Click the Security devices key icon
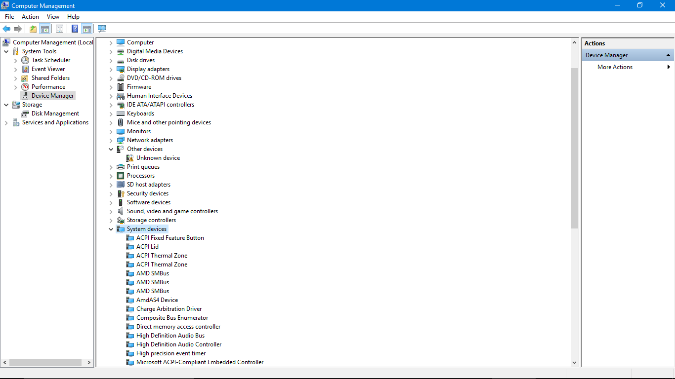 pos(121,193)
